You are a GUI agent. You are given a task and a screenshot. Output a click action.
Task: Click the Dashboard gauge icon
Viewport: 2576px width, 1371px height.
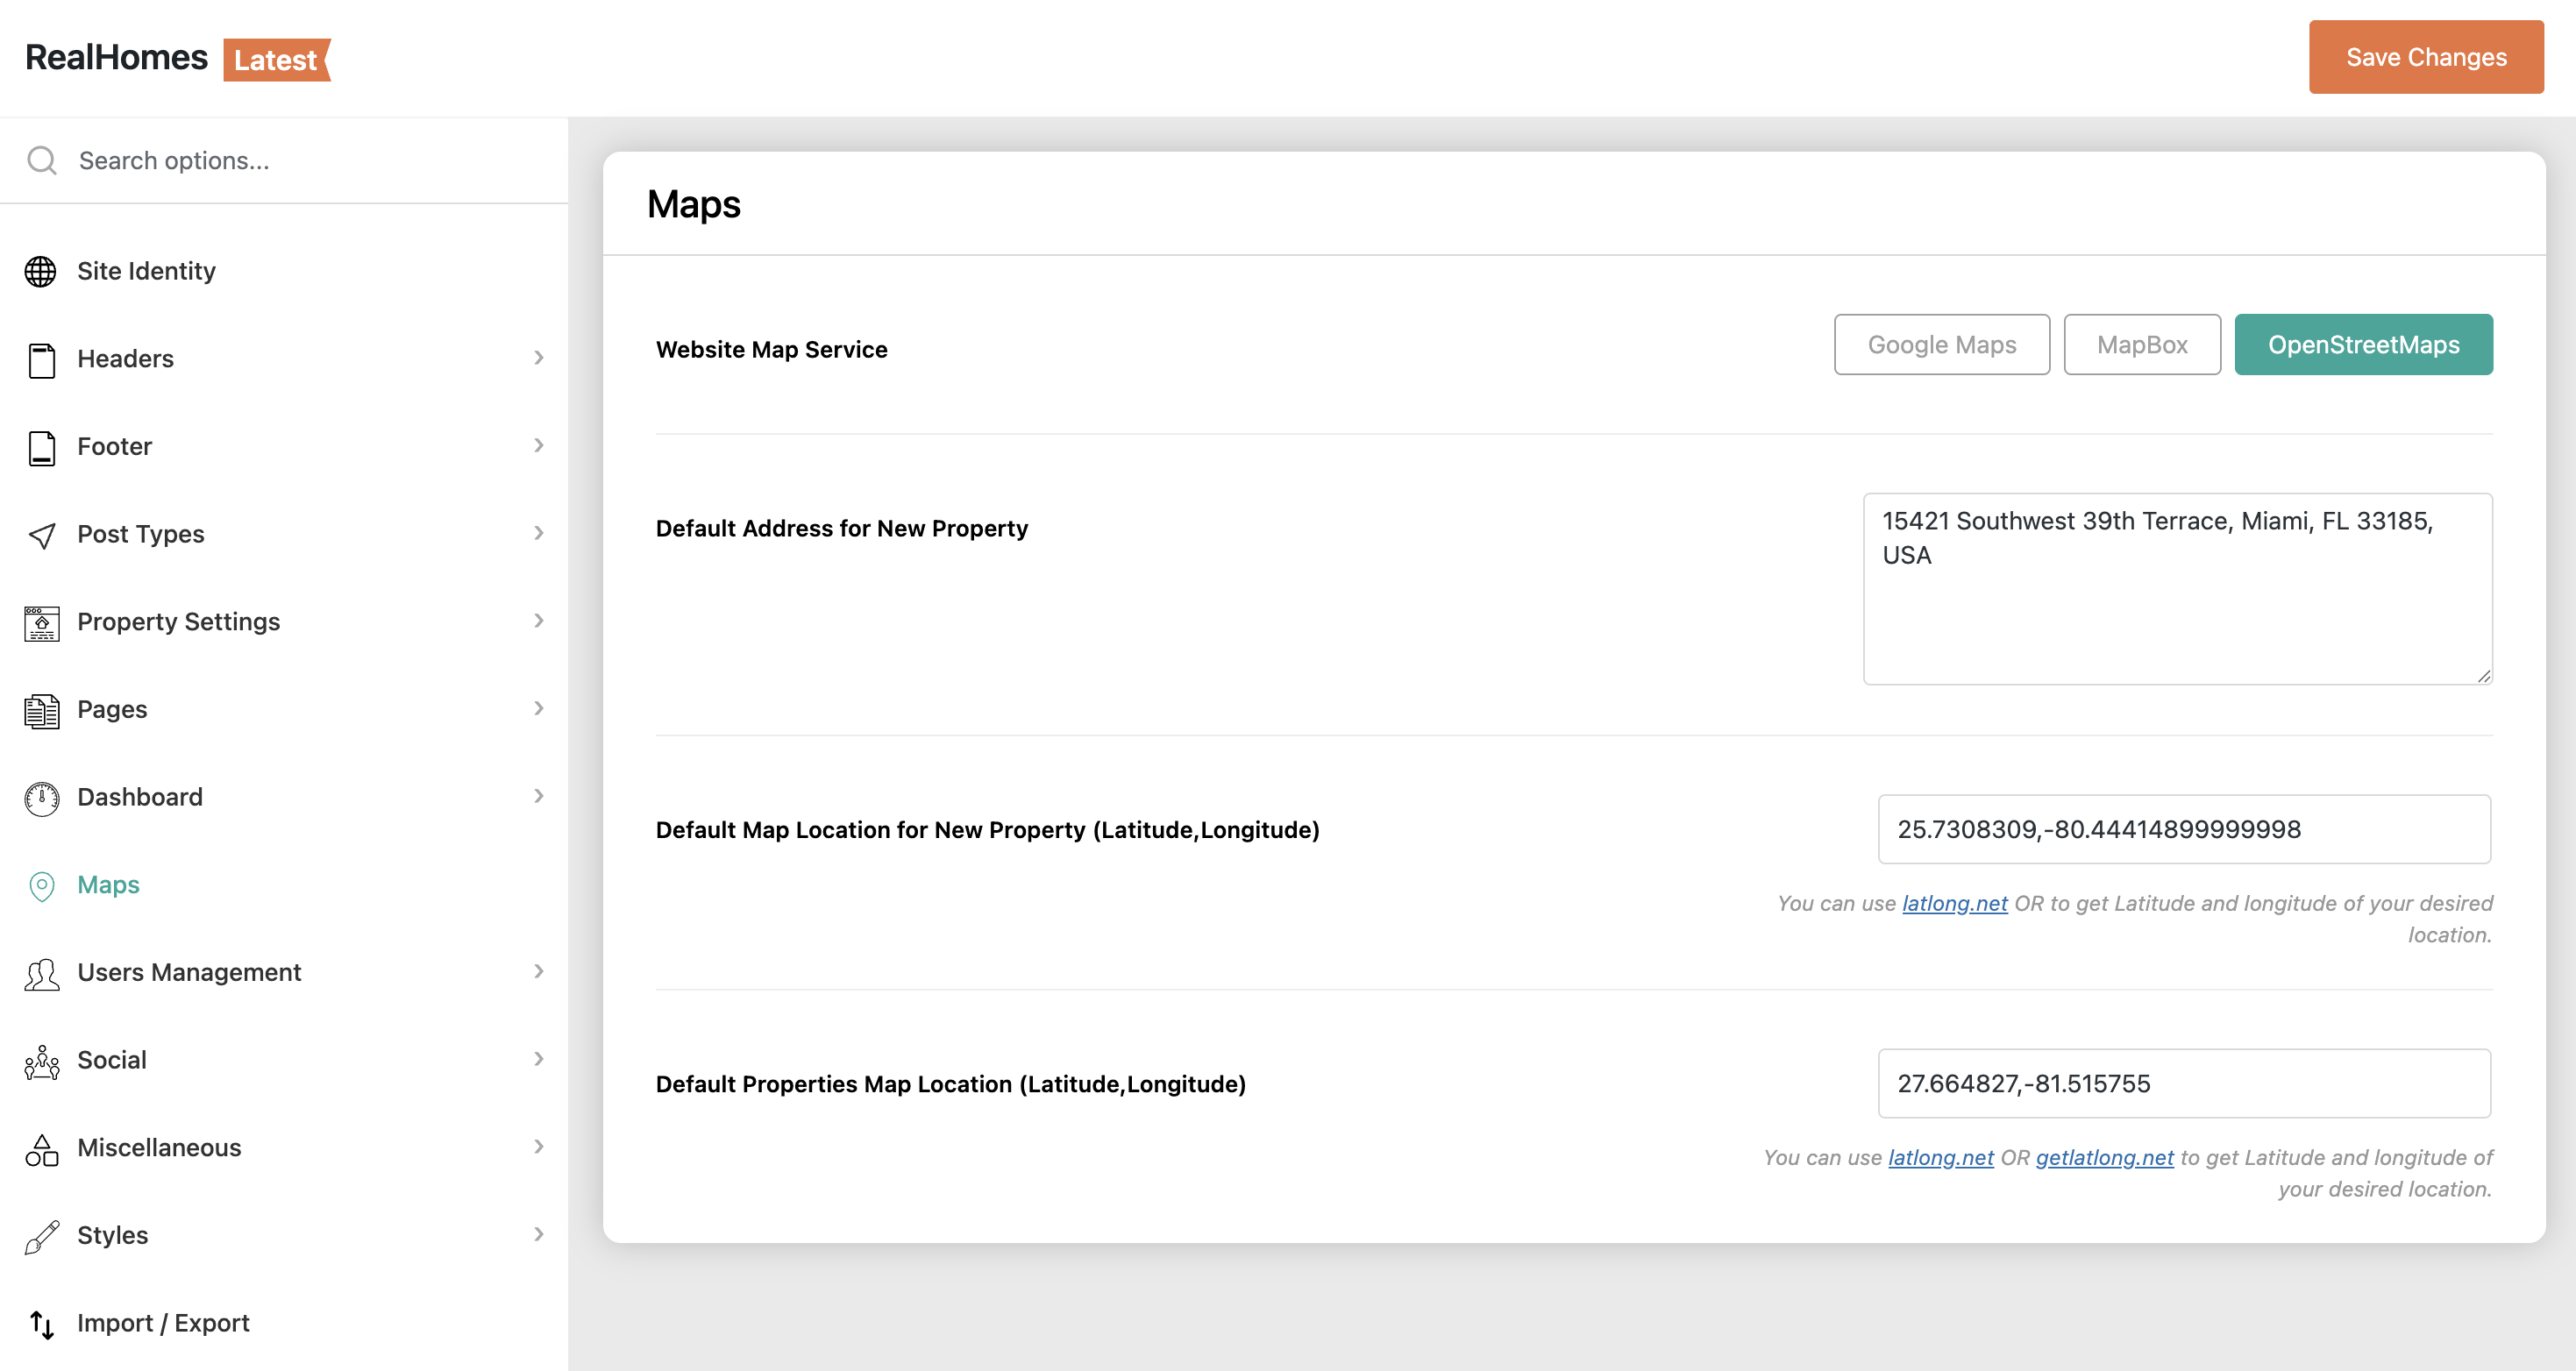pos(41,798)
